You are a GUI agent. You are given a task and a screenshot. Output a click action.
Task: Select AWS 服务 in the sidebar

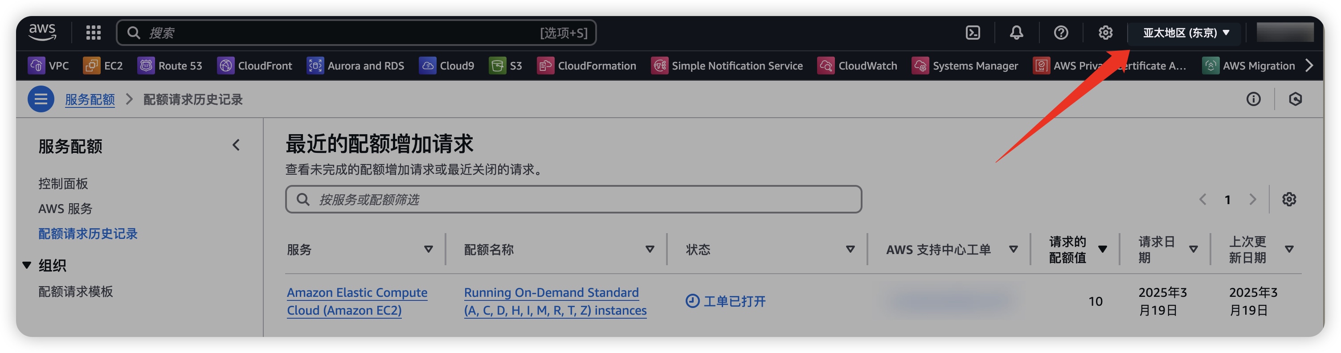click(x=65, y=209)
